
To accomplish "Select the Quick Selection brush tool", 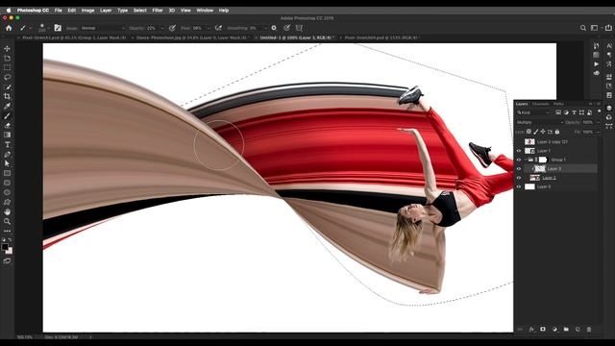I will 7,87.
